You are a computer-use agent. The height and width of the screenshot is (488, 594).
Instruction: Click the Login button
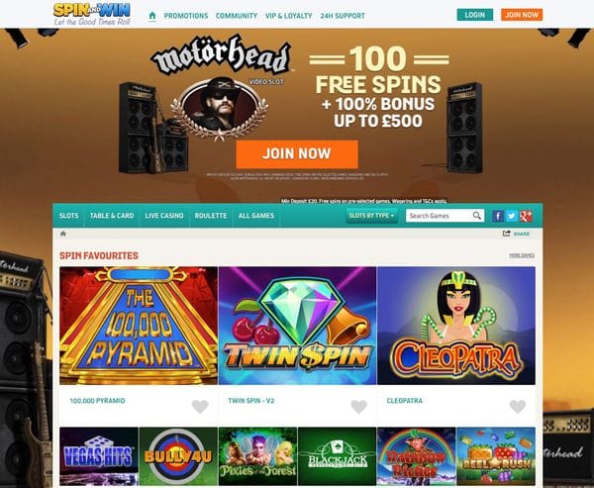tap(474, 15)
